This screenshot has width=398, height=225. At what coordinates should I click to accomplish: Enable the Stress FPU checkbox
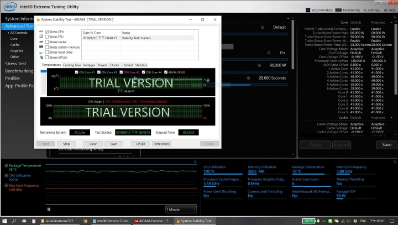(x=47, y=37)
